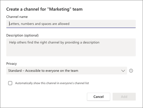The height and width of the screenshot is (108, 143).
Task: Click the greyed-out Add button
Action: 124,97
